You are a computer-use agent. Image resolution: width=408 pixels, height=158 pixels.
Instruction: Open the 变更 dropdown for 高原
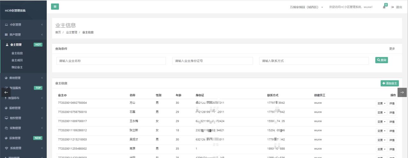[x=381, y=149]
